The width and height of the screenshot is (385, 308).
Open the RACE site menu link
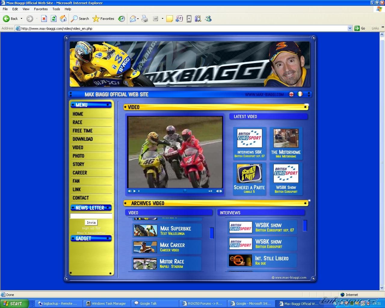coord(77,122)
